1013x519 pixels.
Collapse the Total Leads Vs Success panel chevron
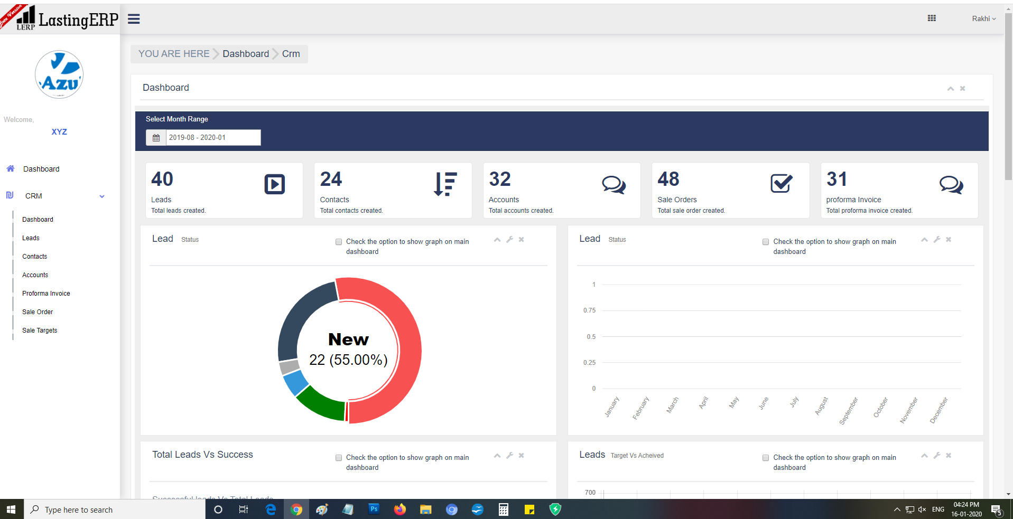pyautogui.click(x=497, y=456)
